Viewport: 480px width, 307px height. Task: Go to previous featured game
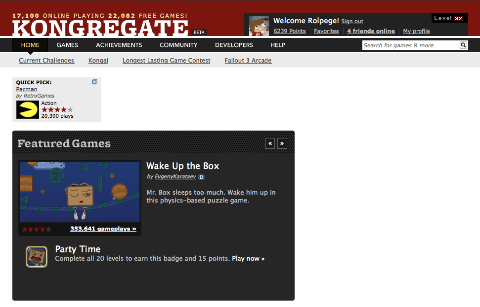(270, 143)
